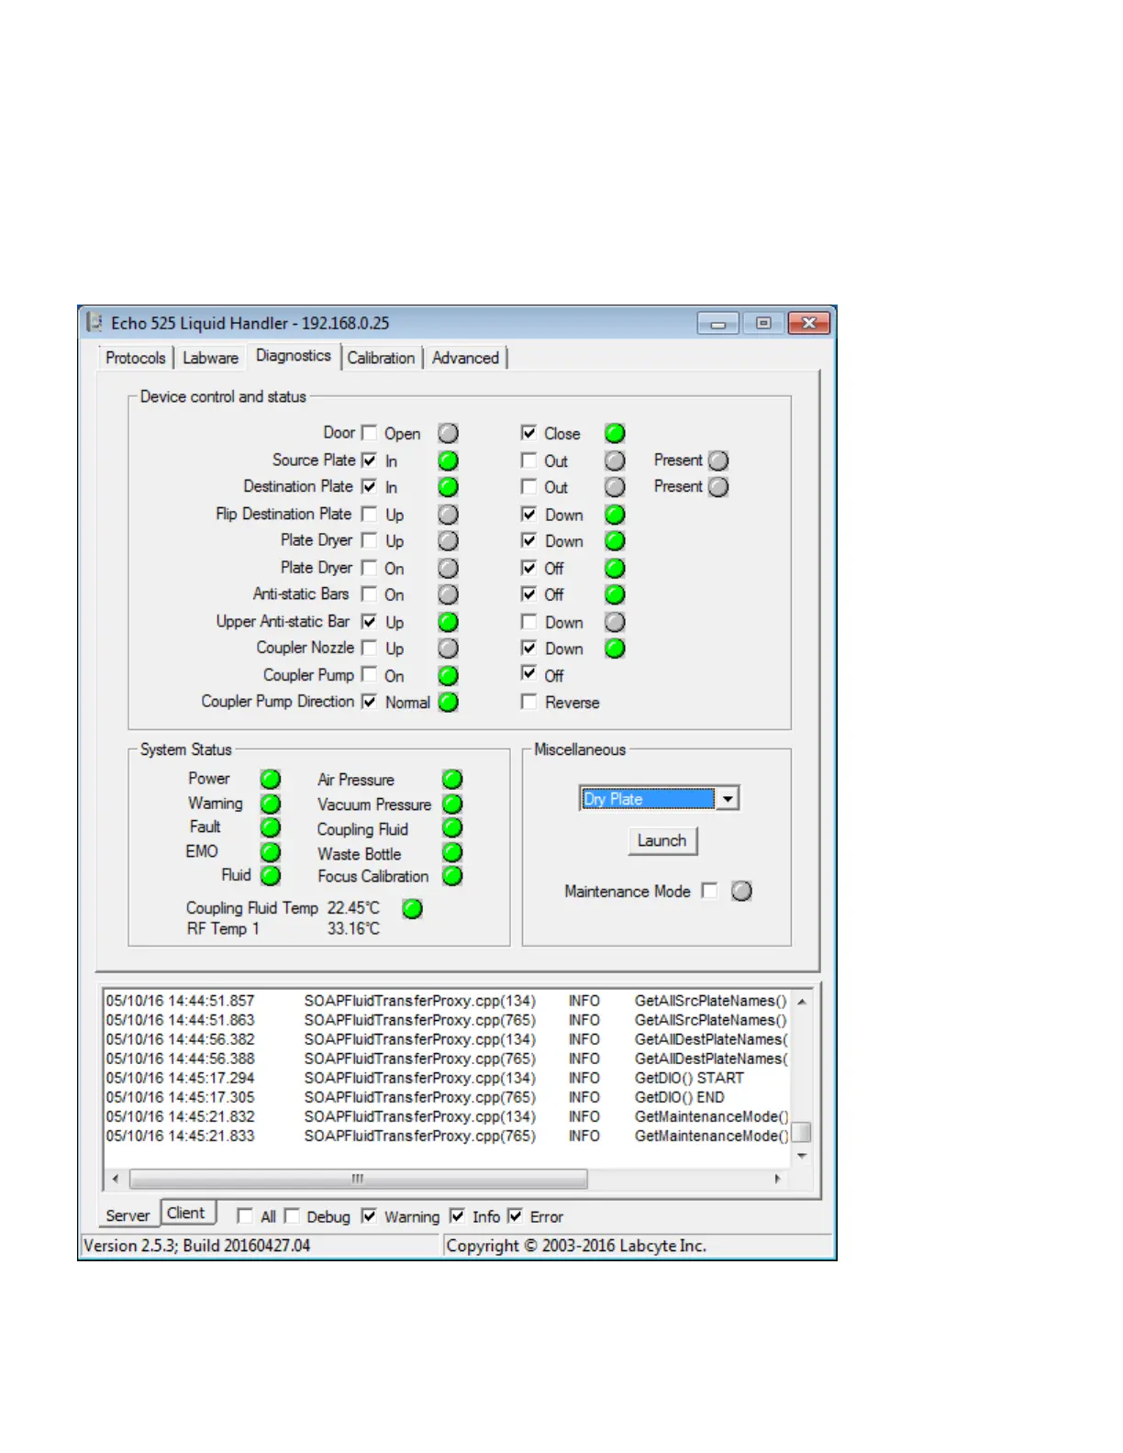The width and height of the screenshot is (1123, 1453).
Task: Click the Source Plate Present indicator
Action: pos(718,460)
